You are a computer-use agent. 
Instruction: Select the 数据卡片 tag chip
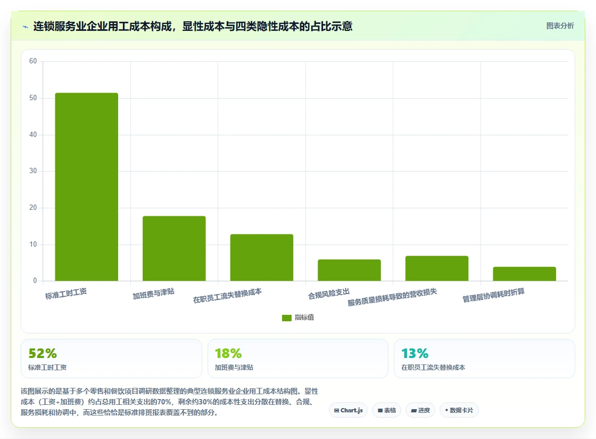[x=459, y=410]
